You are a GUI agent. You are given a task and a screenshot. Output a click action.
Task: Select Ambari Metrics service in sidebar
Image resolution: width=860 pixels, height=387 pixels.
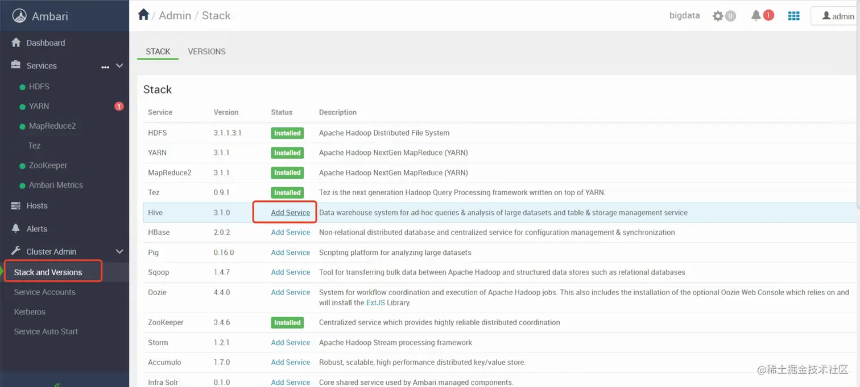tap(56, 185)
